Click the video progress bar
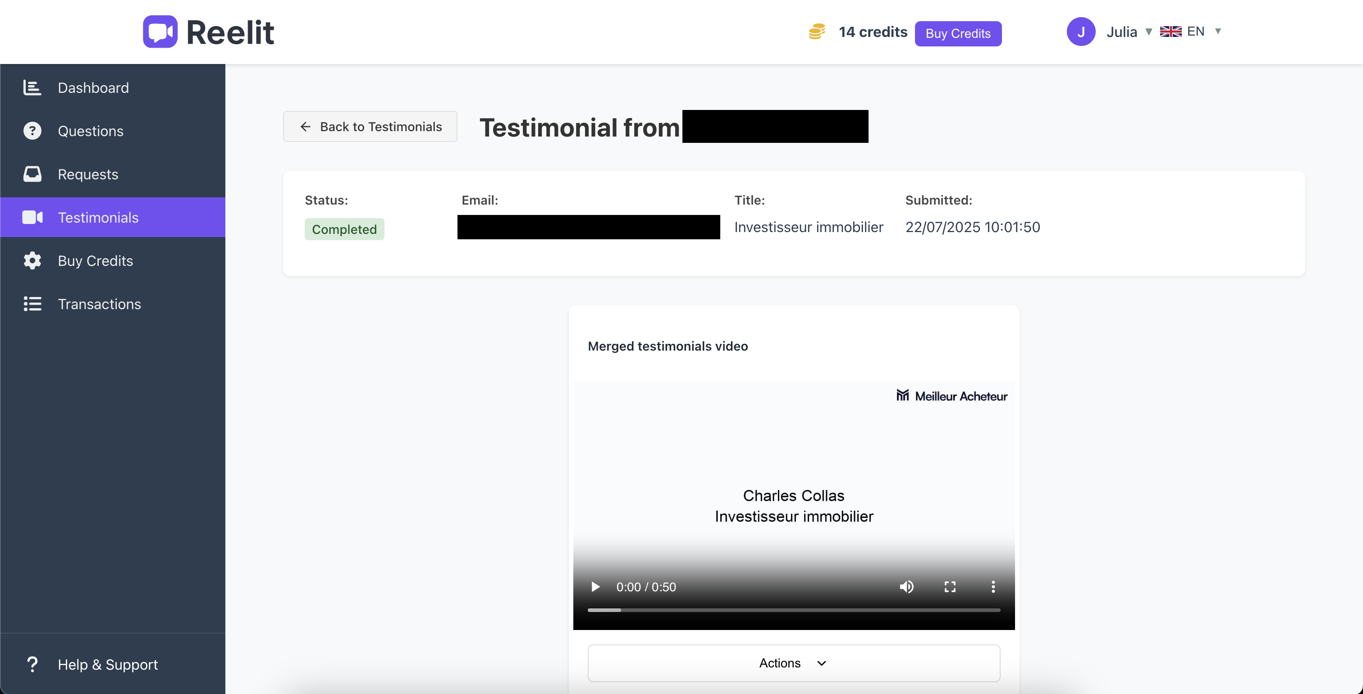The width and height of the screenshot is (1363, 694). [x=793, y=611]
